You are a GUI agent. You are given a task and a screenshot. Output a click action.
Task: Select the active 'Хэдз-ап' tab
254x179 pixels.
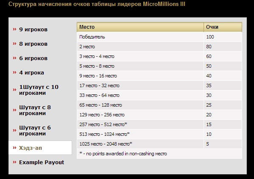pos(40,148)
